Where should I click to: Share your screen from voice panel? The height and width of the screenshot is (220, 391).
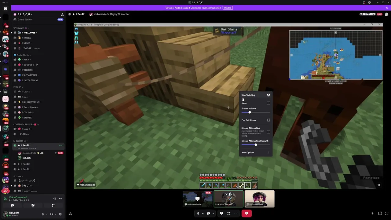33,205
